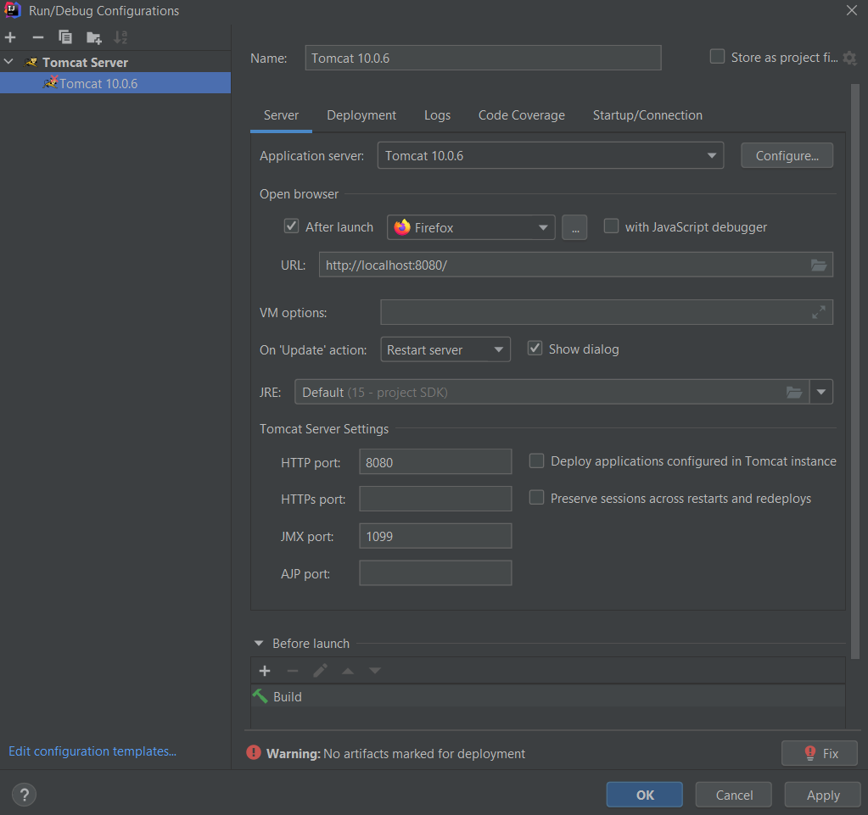Switch to Server tab

coord(281,115)
